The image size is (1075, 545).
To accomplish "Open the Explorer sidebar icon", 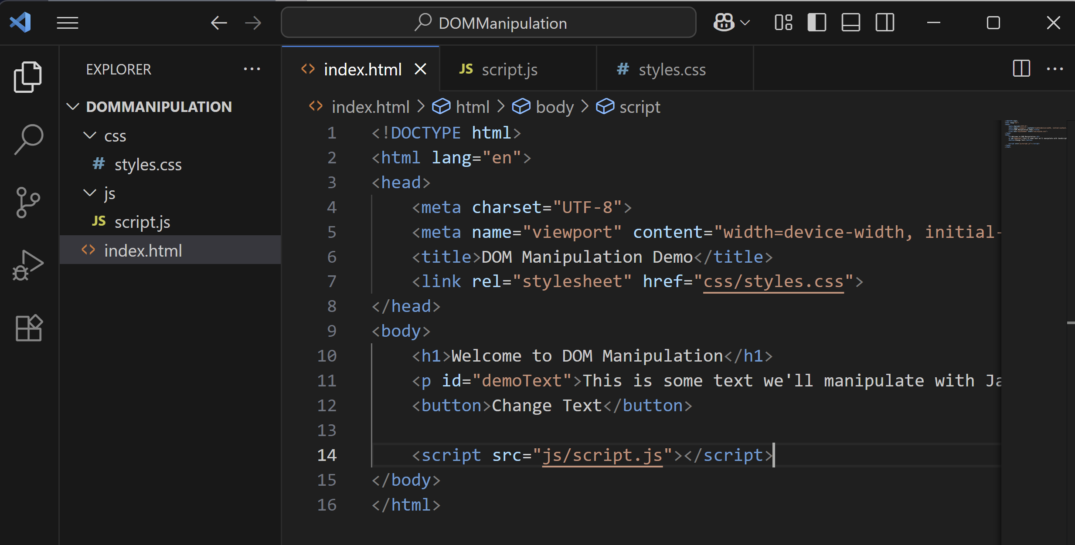I will [27, 77].
